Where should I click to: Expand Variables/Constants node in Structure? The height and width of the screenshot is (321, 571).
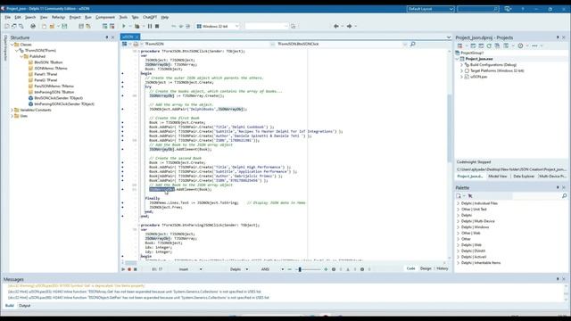(x=12, y=110)
